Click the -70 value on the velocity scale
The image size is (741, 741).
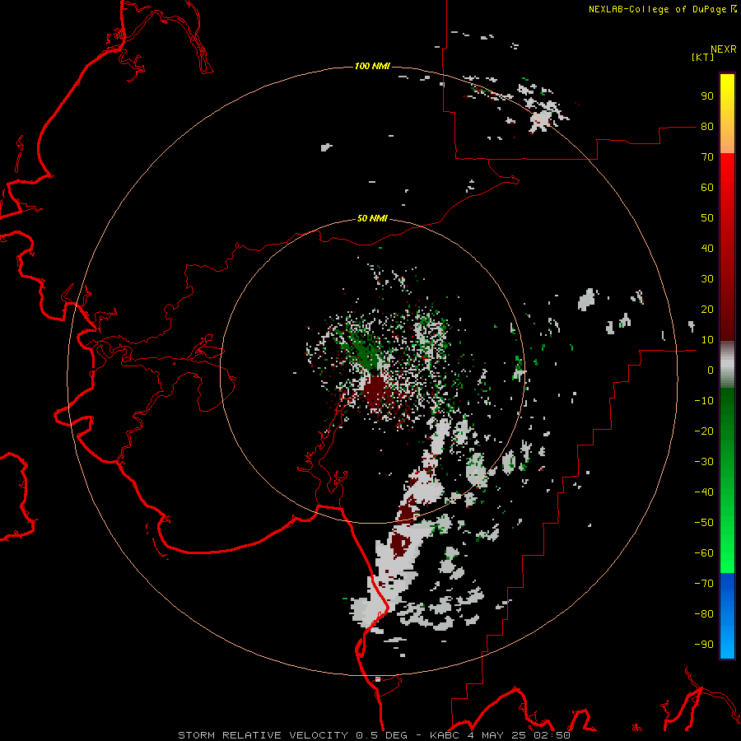click(704, 584)
